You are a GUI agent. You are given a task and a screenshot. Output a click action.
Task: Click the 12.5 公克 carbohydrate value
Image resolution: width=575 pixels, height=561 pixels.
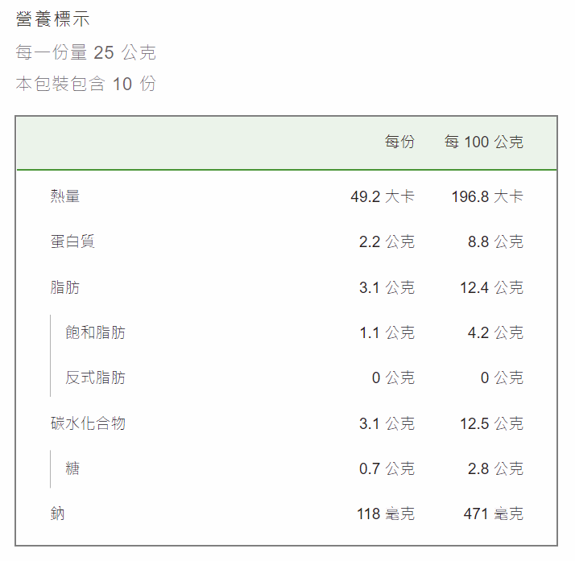492,423
